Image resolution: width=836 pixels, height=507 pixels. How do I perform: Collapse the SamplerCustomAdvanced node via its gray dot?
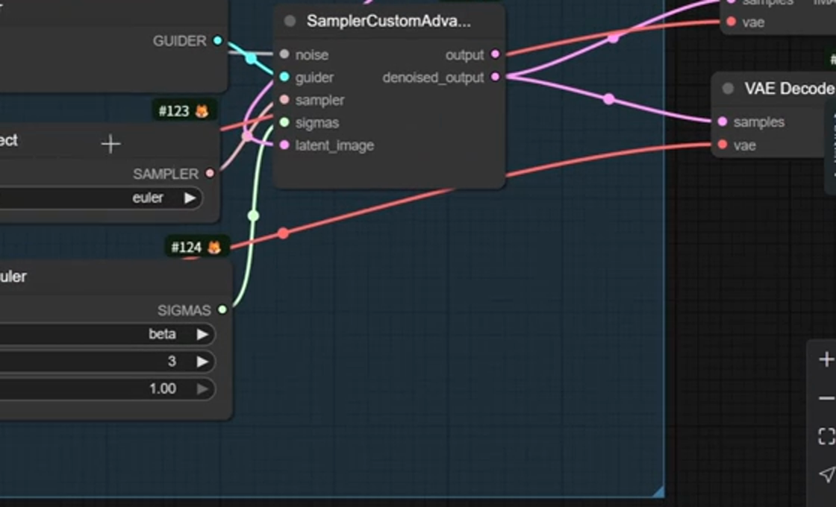click(x=290, y=22)
